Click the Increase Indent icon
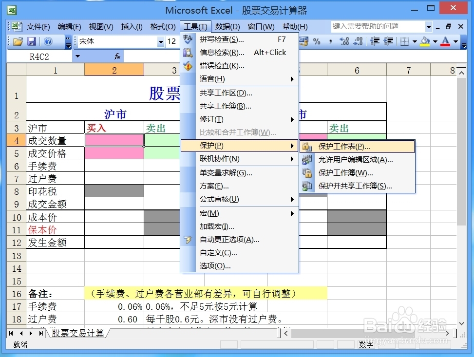This screenshot has height=357, width=474. click(x=388, y=41)
